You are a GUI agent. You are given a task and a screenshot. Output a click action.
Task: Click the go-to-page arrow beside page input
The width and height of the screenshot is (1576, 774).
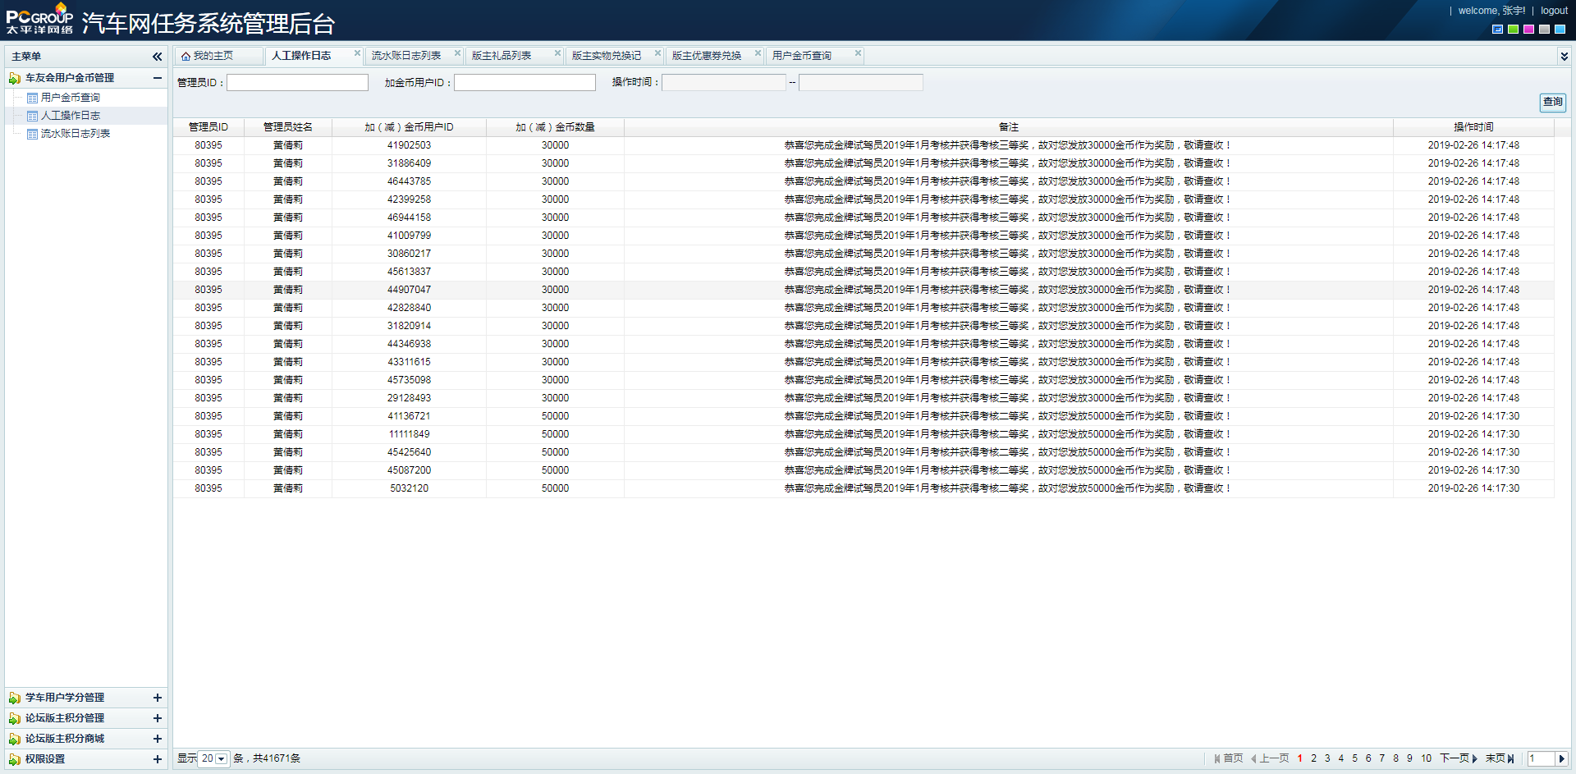point(1562,759)
